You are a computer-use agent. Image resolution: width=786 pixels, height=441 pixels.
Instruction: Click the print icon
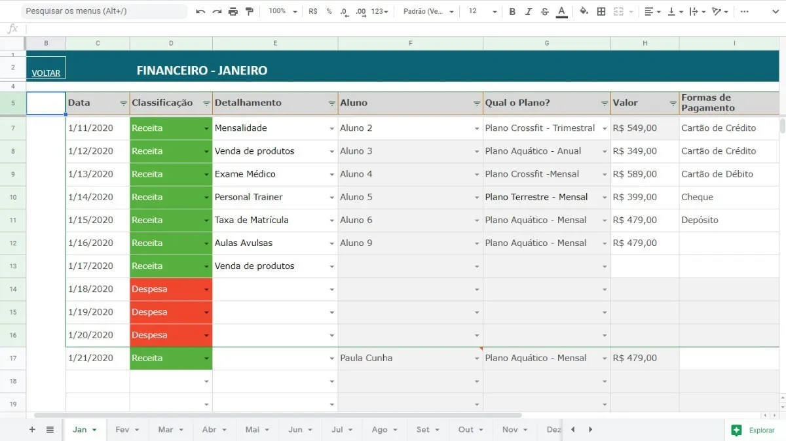(x=233, y=12)
